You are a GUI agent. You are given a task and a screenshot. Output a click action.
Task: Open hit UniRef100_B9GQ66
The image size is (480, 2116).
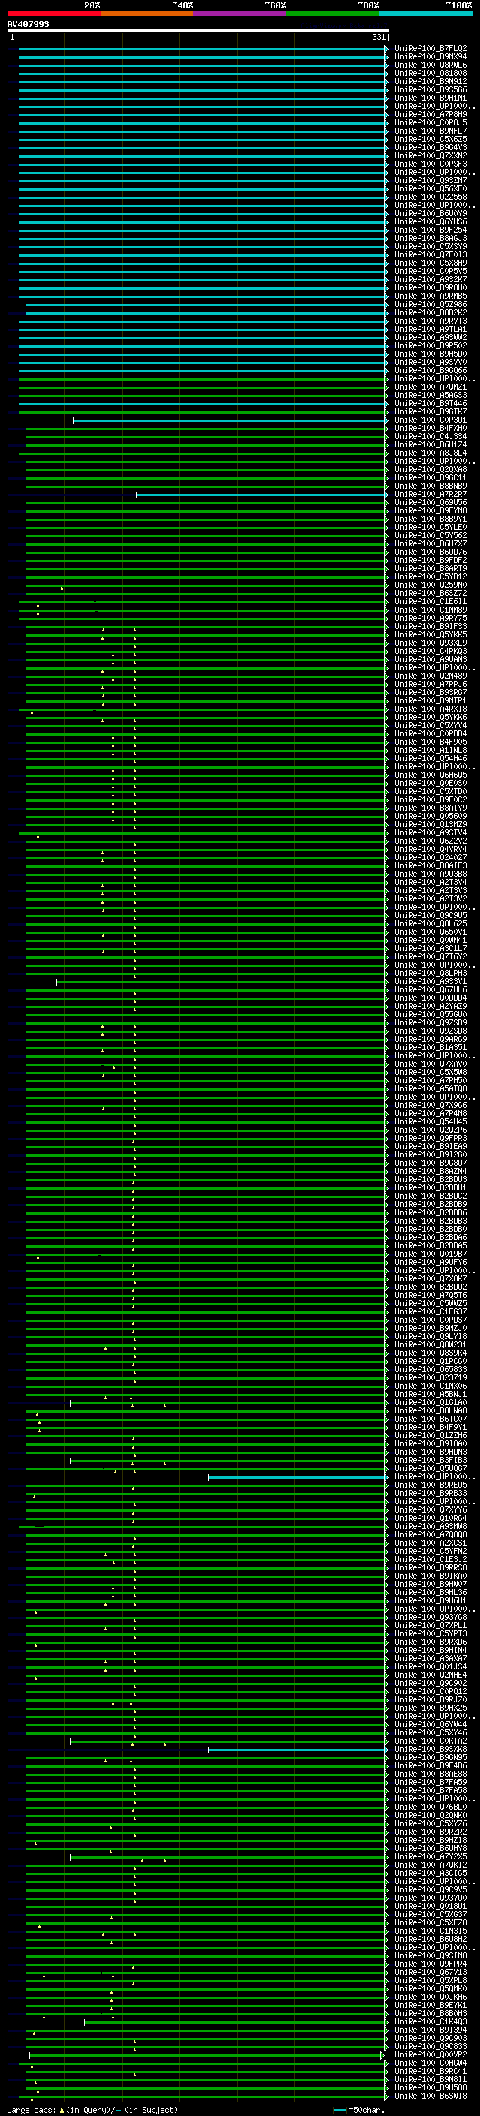click(430, 371)
